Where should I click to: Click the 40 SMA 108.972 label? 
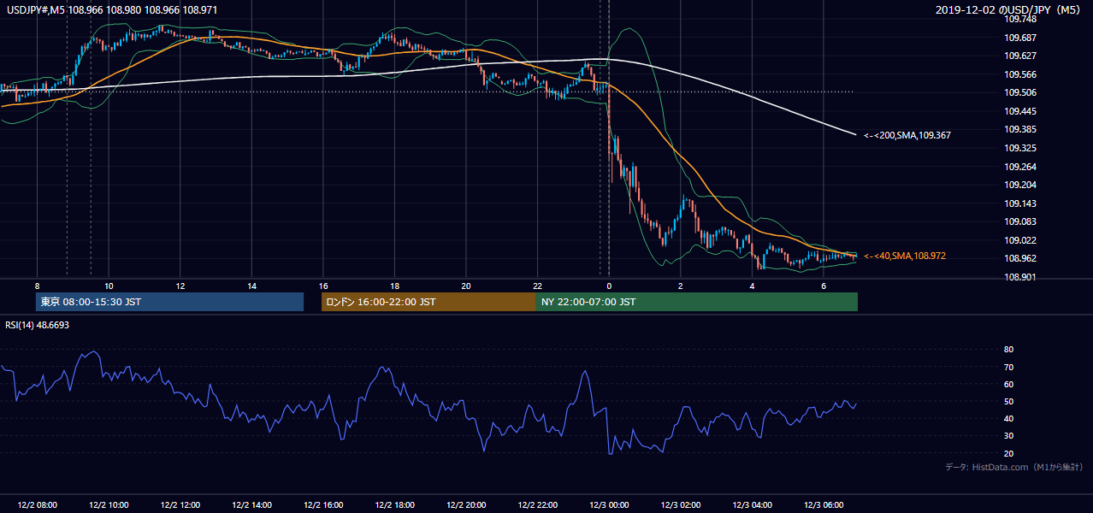tap(905, 256)
